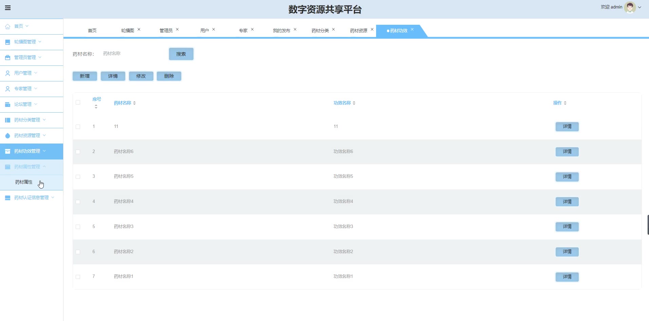Click the 药材分类管理 sidebar icon
Image resolution: width=649 pixels, height=321 pixels.
point(7,120)
